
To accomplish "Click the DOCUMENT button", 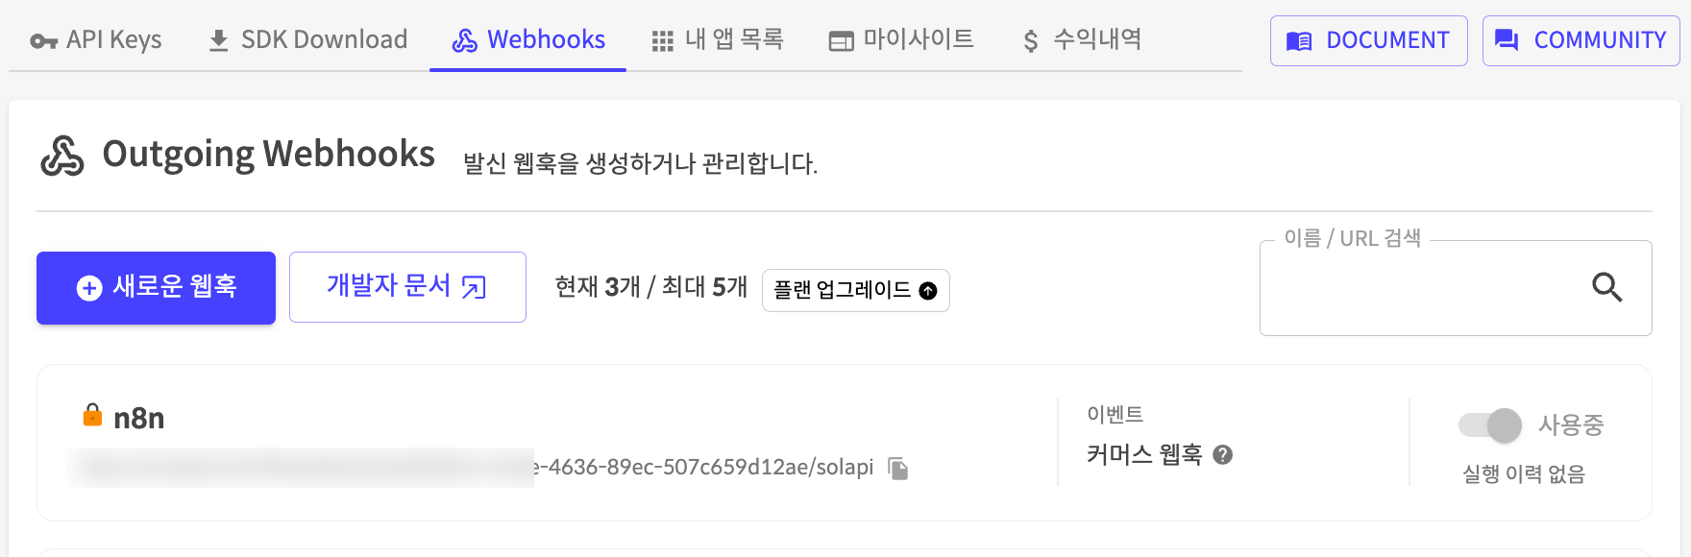I will pos(1368,40).
